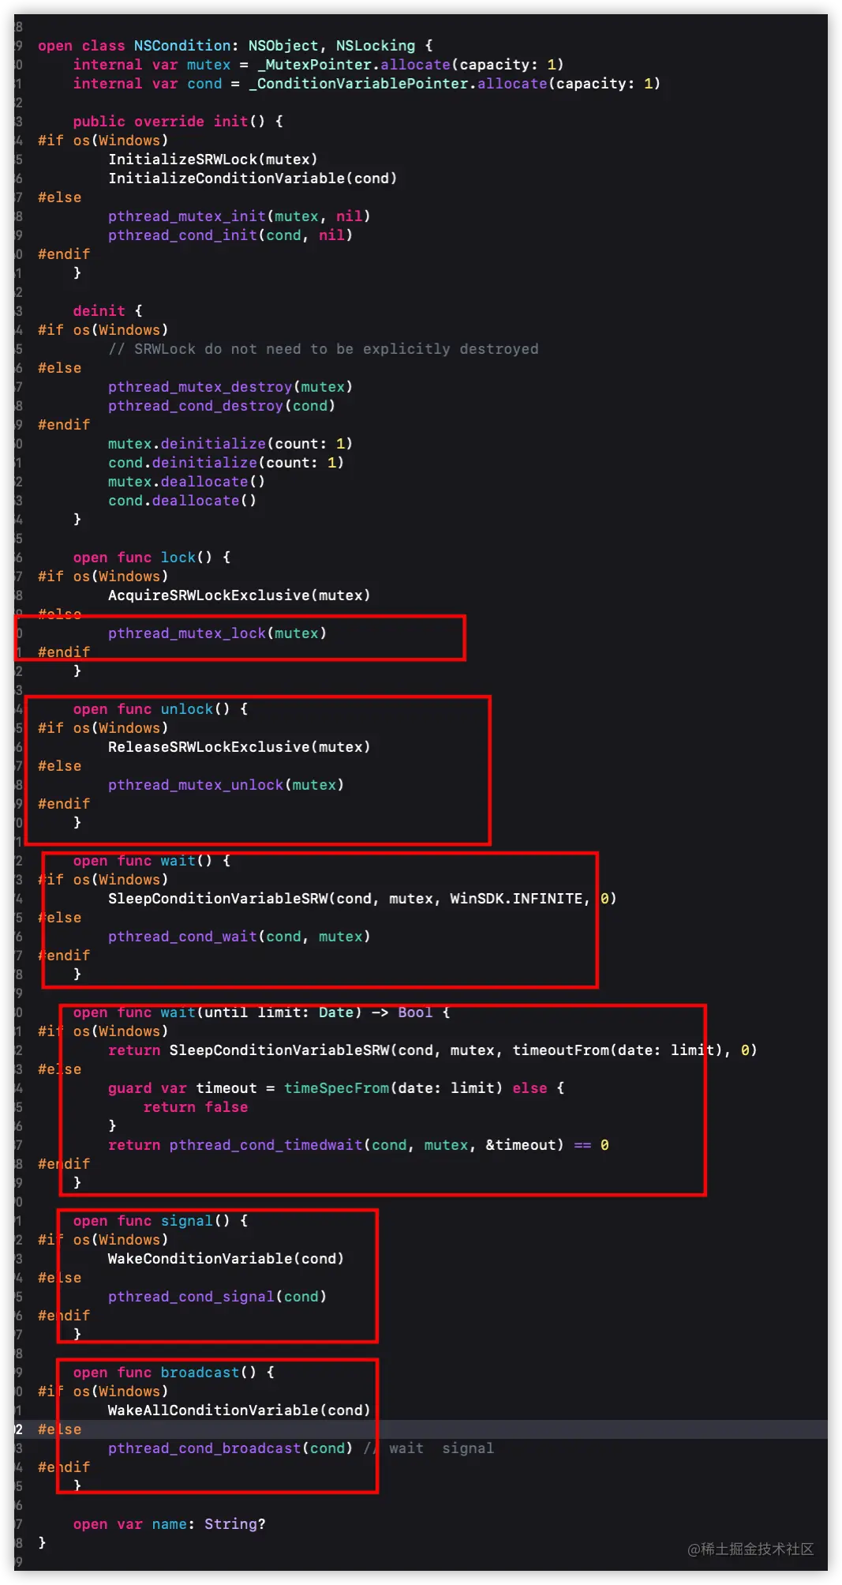Click the pthread_mutex_lock(mutex) call
The height and width of the screenshot is (1585, 842).
(217, 633)
